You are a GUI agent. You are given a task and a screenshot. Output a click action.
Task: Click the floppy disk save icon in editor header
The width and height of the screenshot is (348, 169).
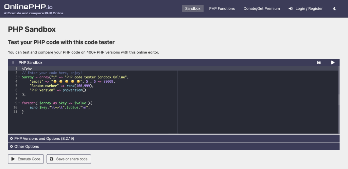[319, 63]
